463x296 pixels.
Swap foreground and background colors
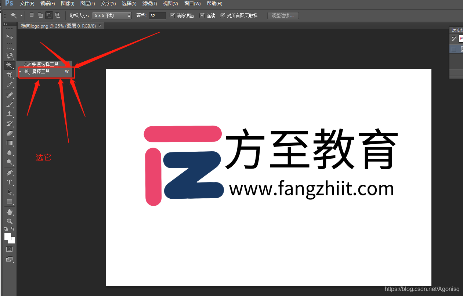tap(12, 229)
